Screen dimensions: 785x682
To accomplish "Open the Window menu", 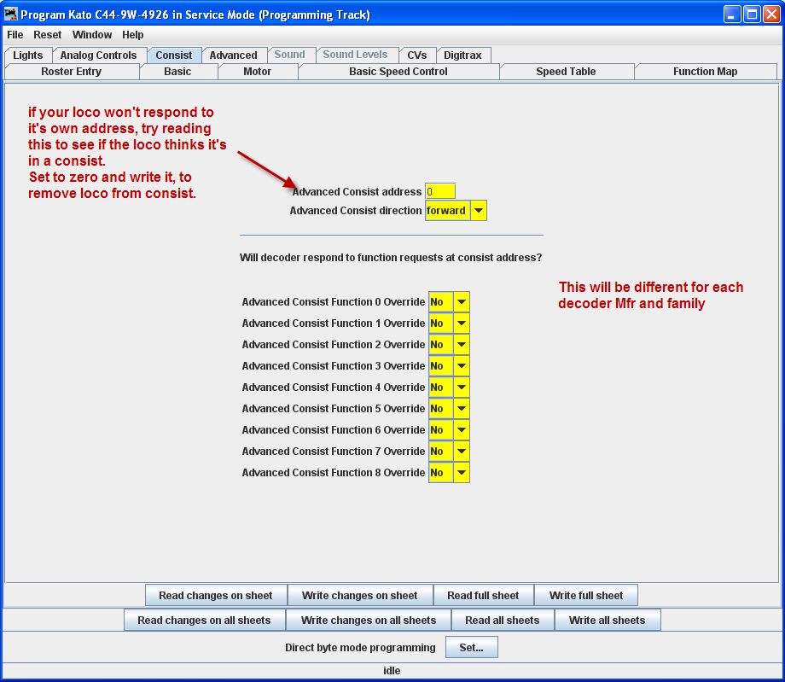I will coord(92,35).
